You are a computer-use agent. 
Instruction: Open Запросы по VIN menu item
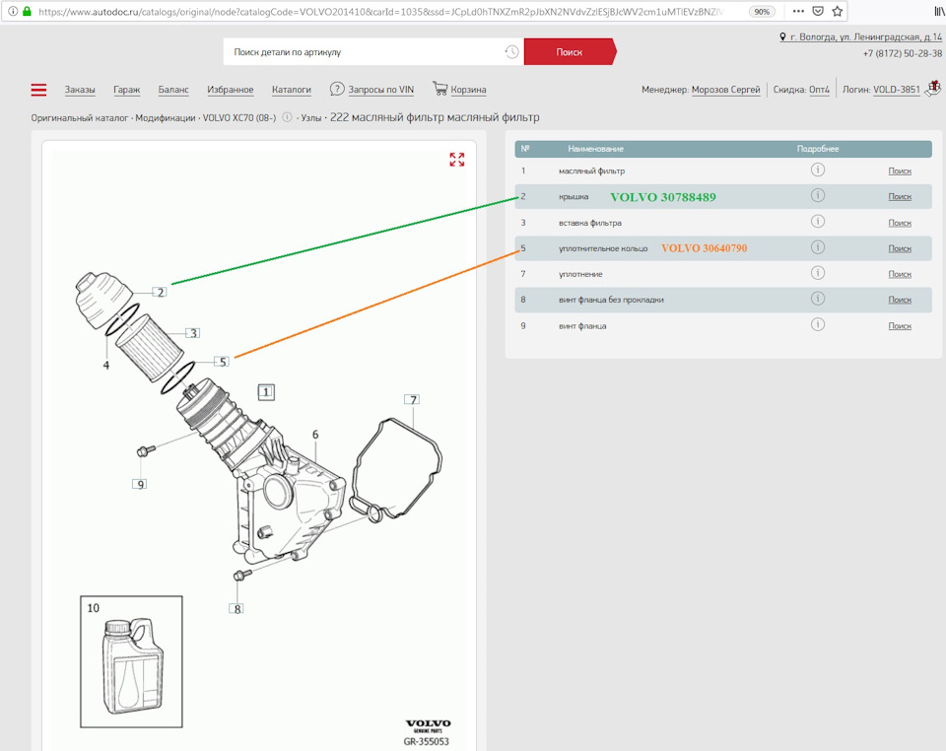[x=381, y=90]
